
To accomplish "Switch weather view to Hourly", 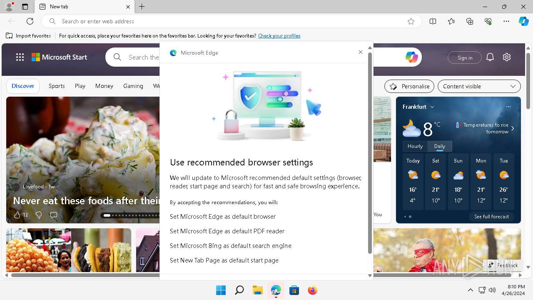I will [x=415, y=146].
